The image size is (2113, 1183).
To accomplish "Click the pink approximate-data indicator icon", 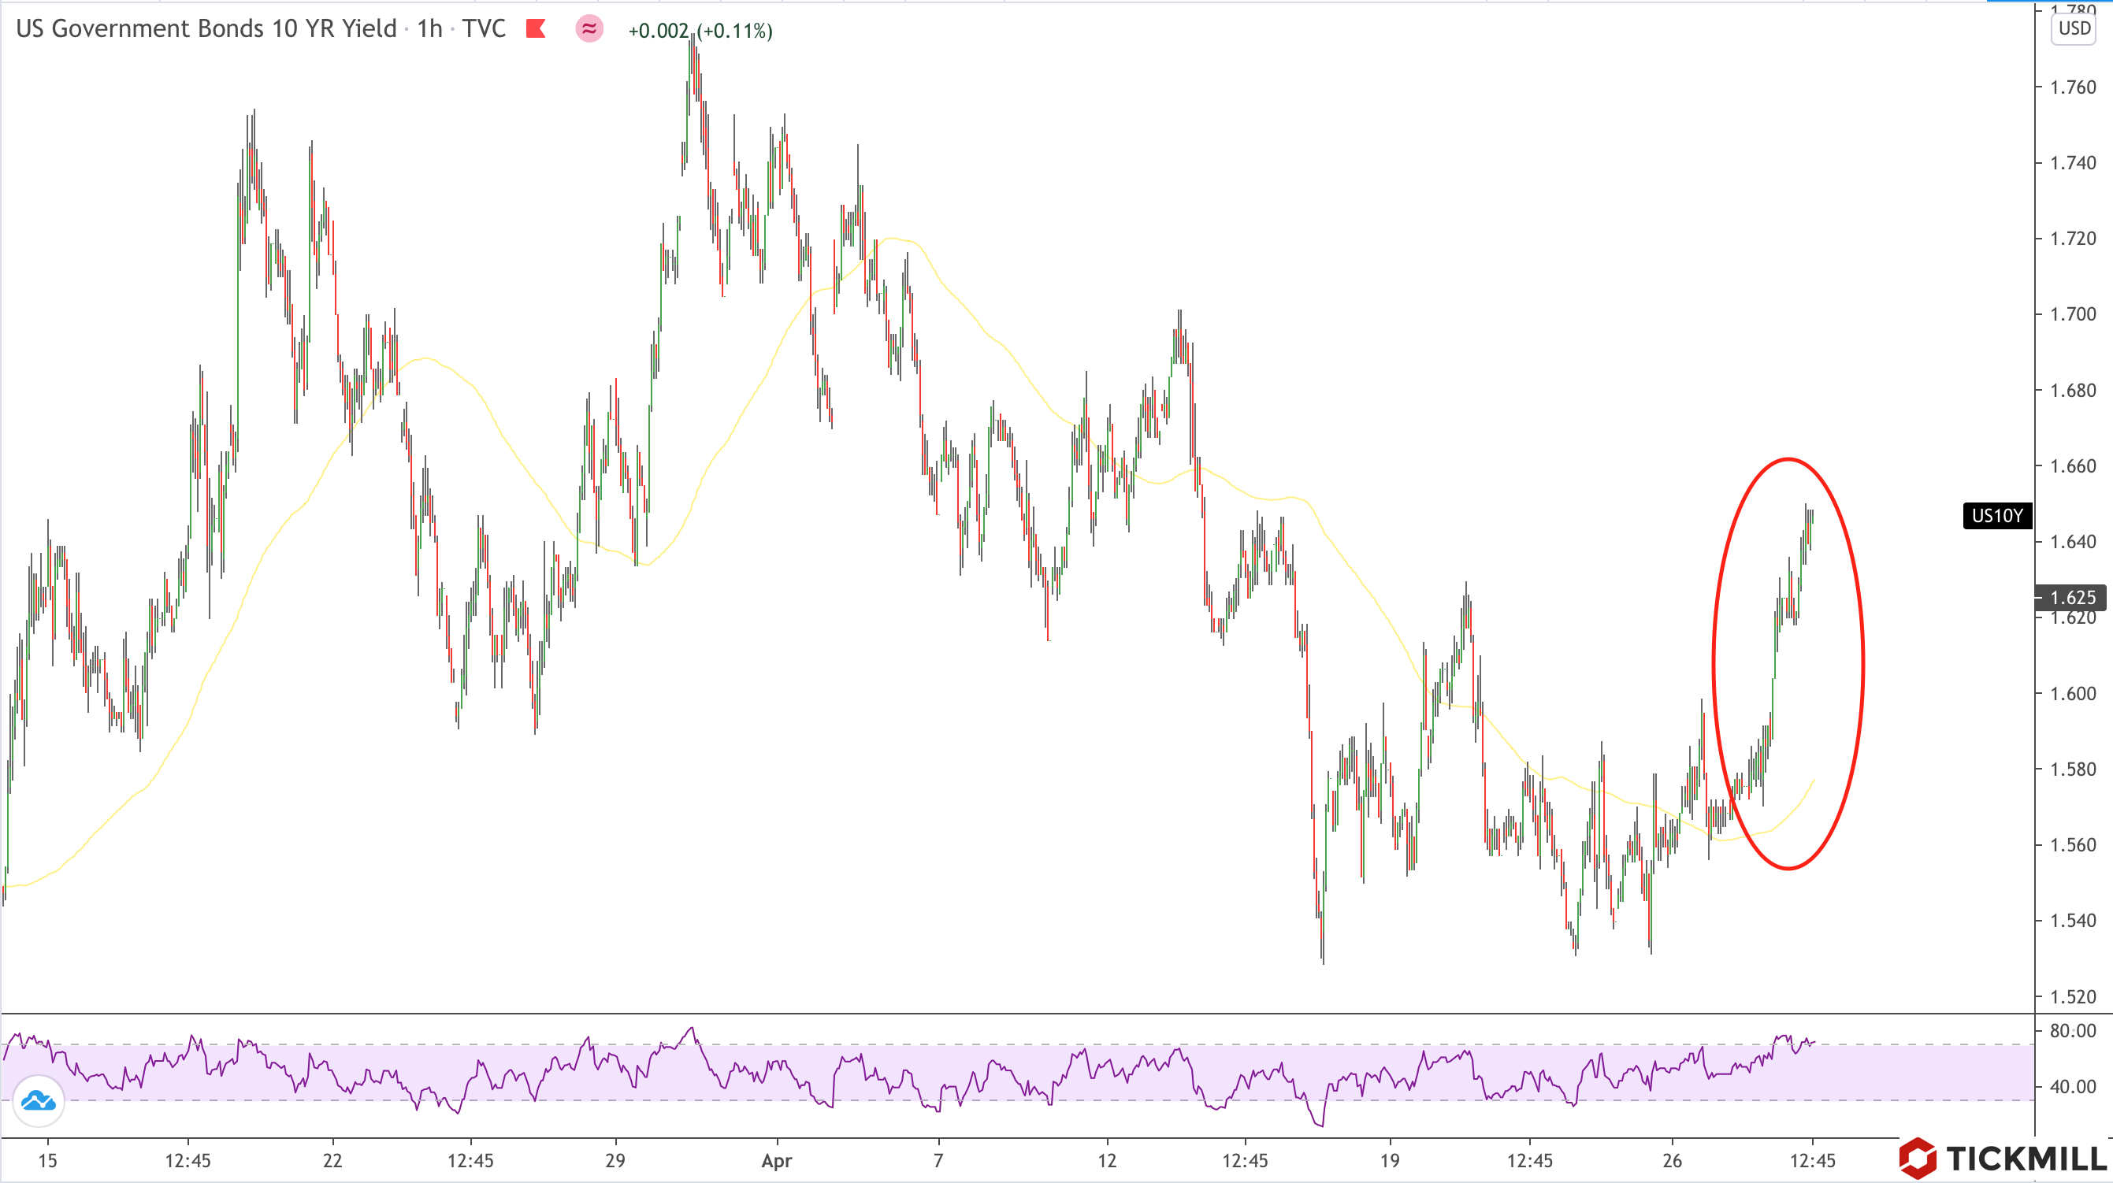I will tap(589, 29).
